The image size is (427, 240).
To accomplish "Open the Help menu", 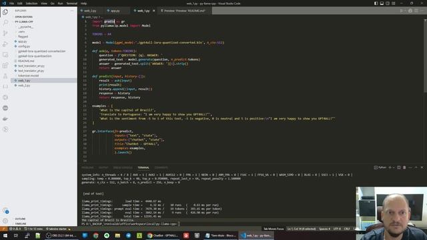I will pyautogui.click(x=83, y=3).
